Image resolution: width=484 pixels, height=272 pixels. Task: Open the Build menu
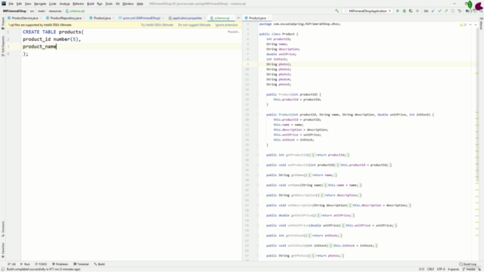pyautogui.click(x=91, y=4)
